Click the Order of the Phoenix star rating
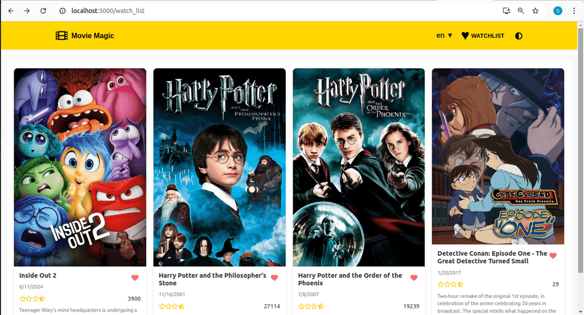The height and width of the screenshot is (315, 584). point(311,306)
